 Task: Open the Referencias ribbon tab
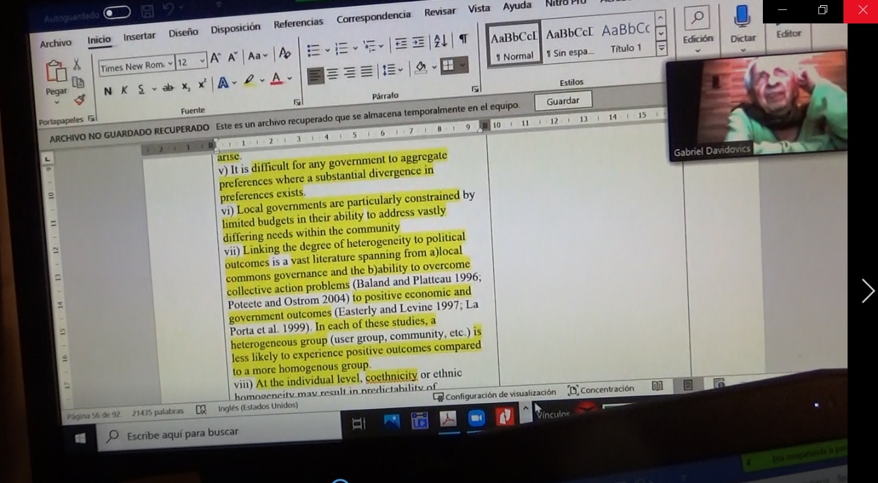[298, 23]
